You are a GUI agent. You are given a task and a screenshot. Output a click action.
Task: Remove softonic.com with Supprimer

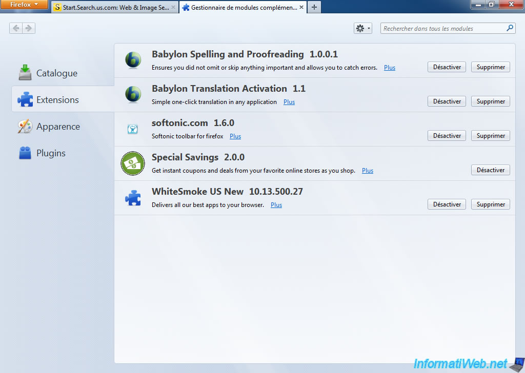pos(491,135)
